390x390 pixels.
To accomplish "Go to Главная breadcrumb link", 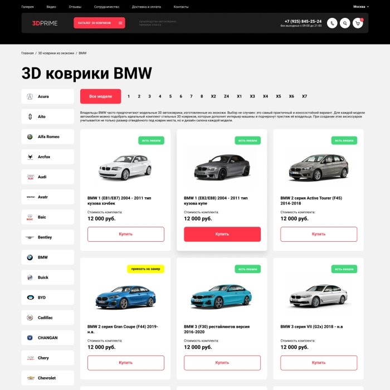I will click(27, 53).
